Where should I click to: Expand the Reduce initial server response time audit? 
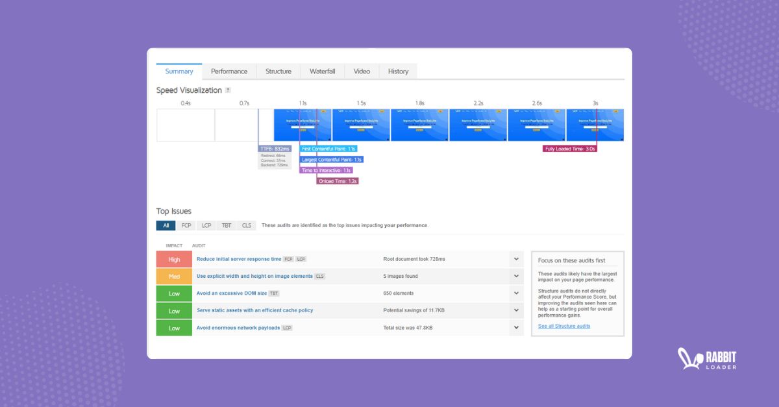pos(517,258)
